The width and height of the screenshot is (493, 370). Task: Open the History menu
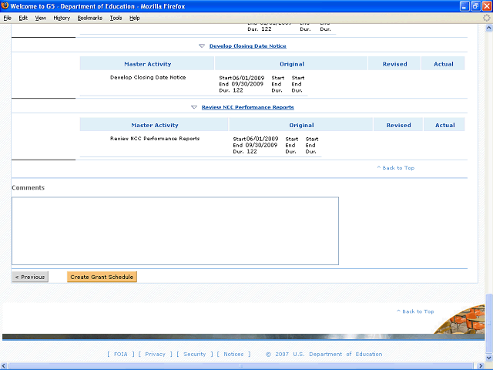click(62, 18)
